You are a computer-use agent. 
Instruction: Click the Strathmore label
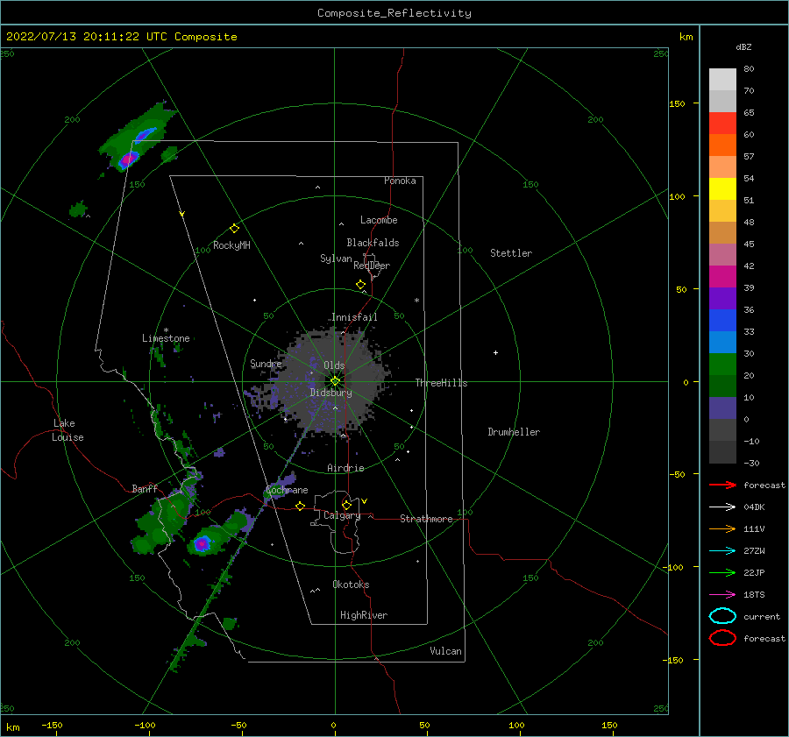click(426, 519)
